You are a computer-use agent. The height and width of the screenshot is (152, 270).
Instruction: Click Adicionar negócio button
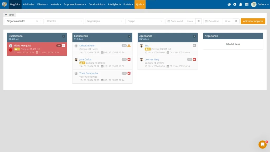(253, 21)
